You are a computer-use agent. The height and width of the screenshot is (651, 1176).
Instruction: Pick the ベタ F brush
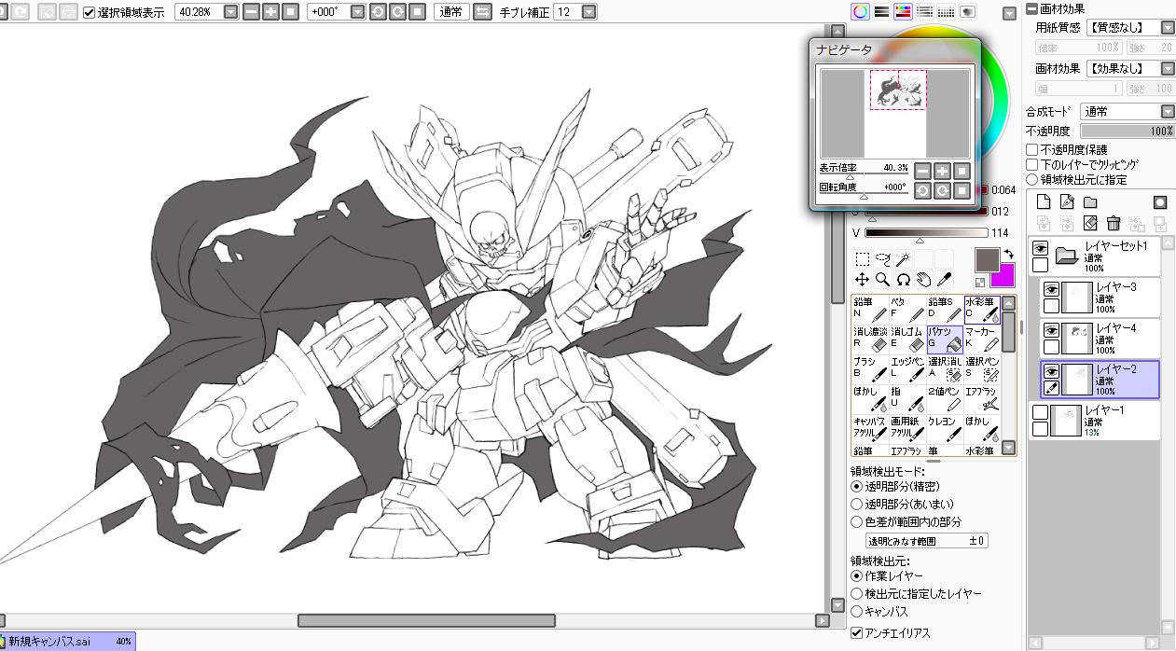click(x=907, y=310)
